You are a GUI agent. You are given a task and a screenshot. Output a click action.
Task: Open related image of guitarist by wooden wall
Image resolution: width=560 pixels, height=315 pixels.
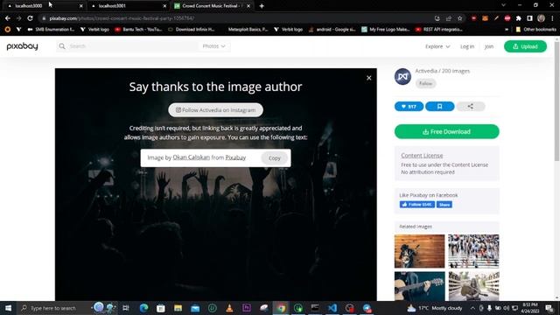tap(420, 251)
